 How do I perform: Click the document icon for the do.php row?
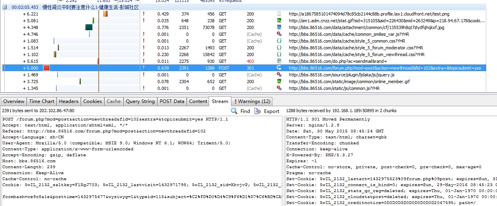[279, 61]
